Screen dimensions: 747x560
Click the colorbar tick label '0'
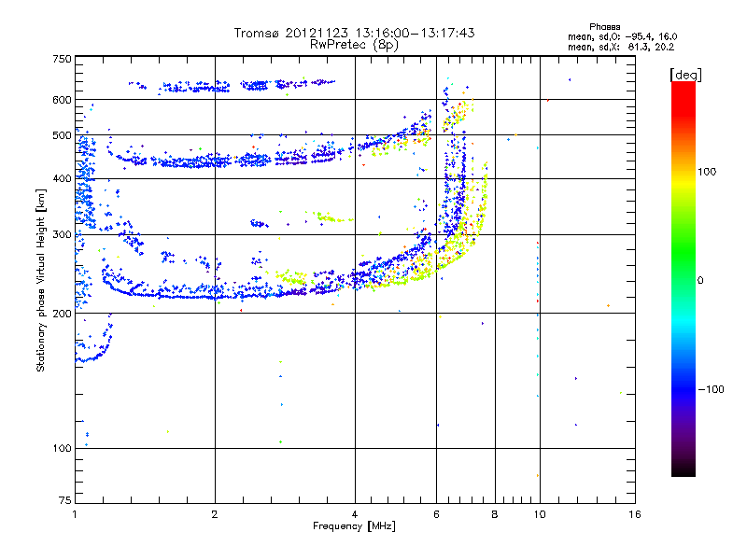pos(700,281)
